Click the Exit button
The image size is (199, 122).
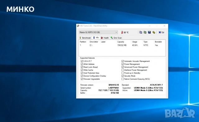click(x=161, y=32)
